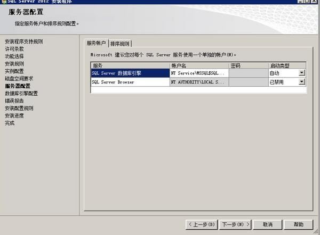This screenshot has width=320, height=235.
Task: Select 安装规则 step in sidebar
Action: pyautogui.click(x=14, y=64)
